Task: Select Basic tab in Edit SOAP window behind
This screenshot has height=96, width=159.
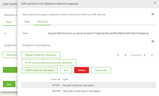Action: pos(9,22)
